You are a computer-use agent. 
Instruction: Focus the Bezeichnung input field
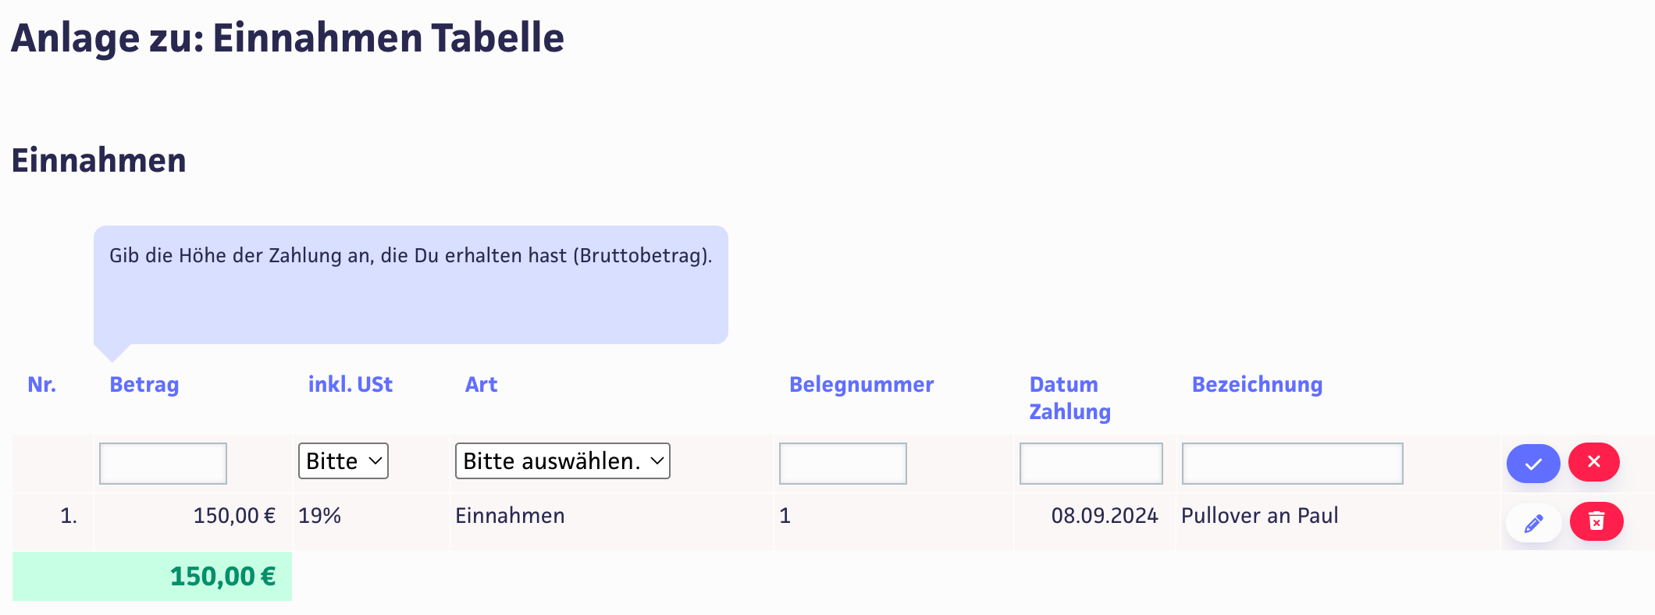[x=1292, y=464]
